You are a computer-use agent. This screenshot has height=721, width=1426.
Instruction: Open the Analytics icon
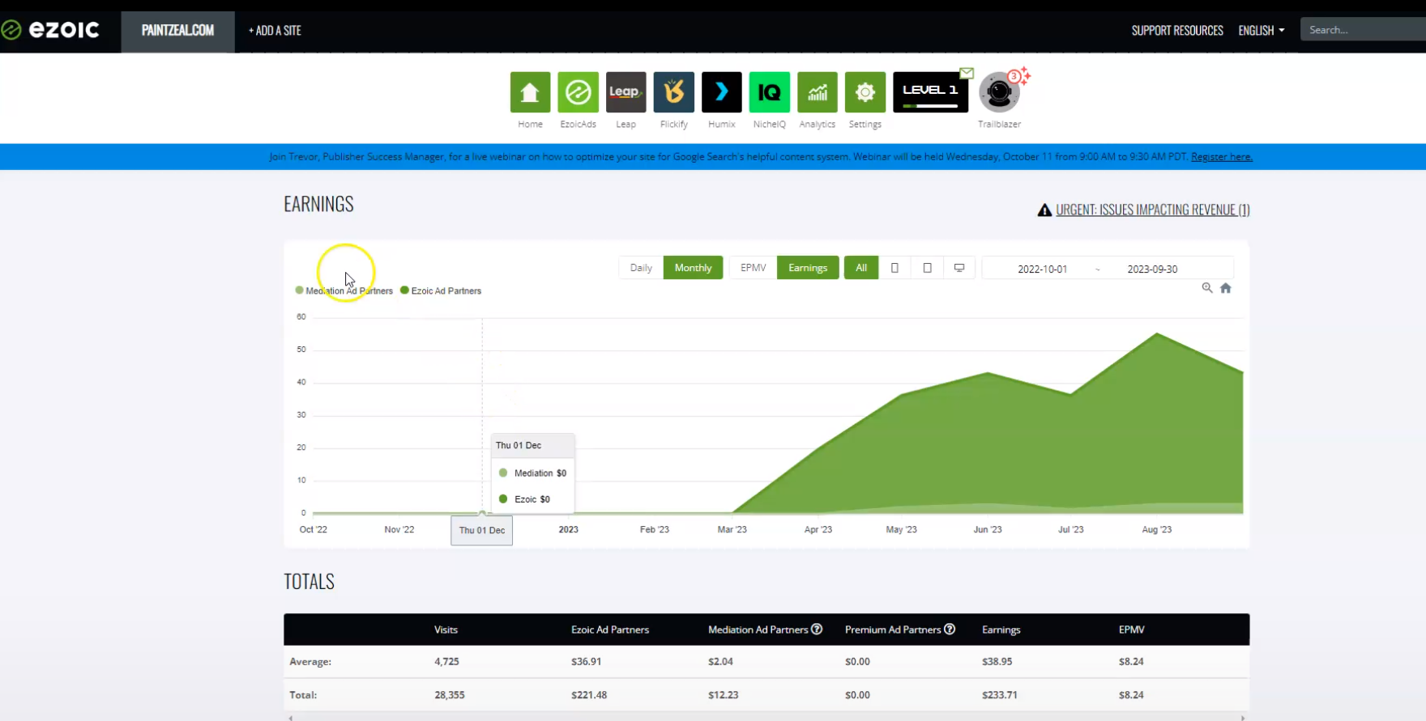click(x=817, y=92)
